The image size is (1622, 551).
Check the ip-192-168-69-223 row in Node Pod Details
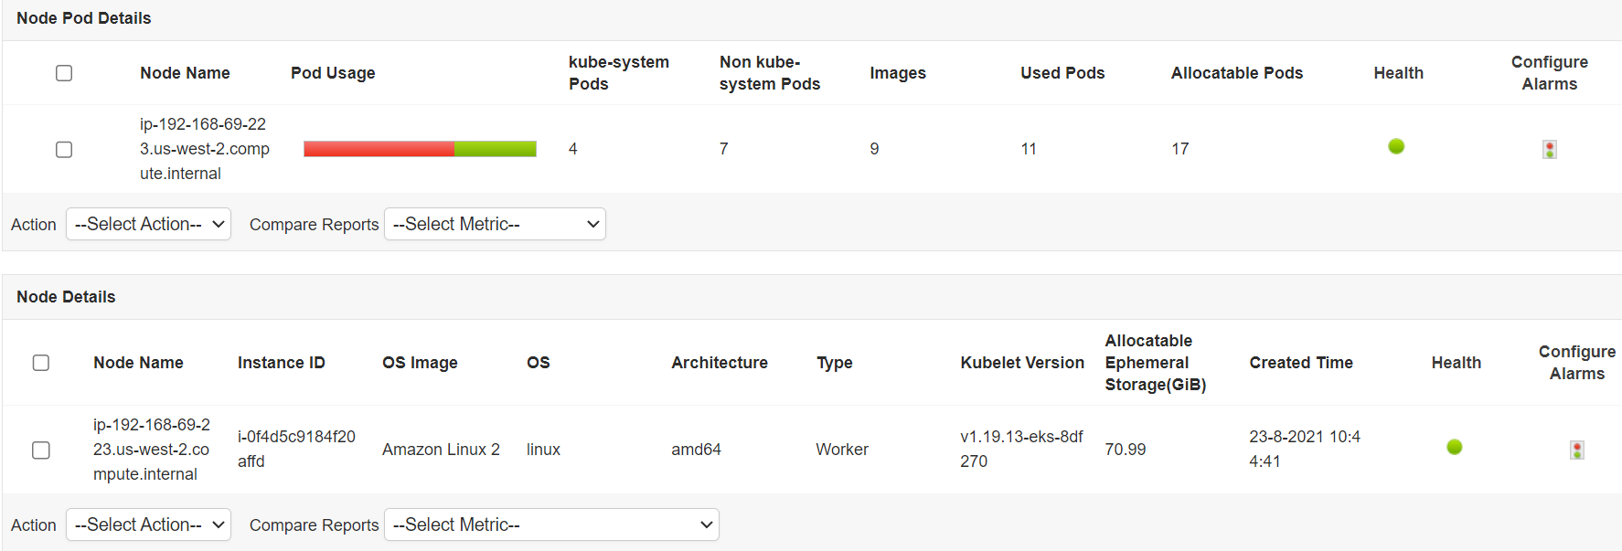pos(64,149)
